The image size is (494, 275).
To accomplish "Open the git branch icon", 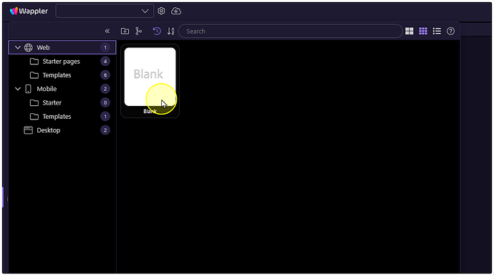I will point(139,32).
